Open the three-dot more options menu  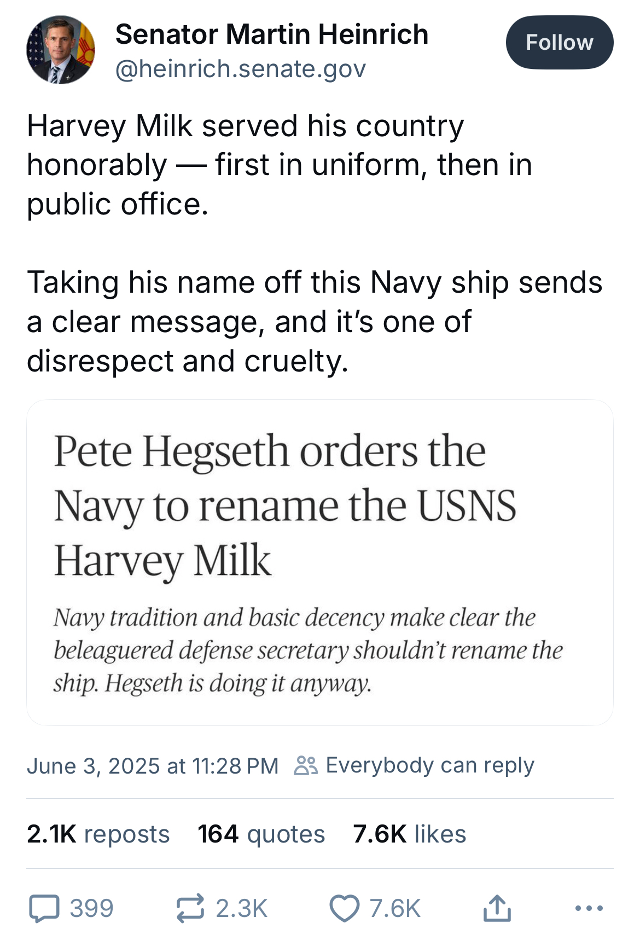589,908
